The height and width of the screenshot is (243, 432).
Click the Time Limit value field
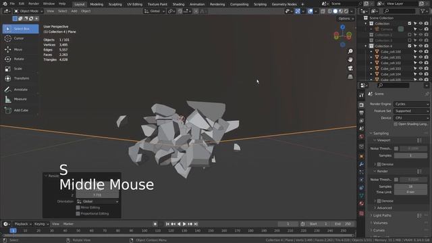point(410,192)
